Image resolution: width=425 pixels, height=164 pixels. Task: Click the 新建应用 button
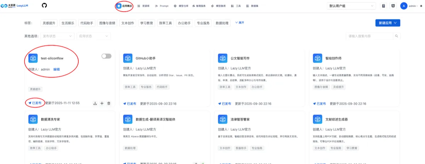click(388, 23)
